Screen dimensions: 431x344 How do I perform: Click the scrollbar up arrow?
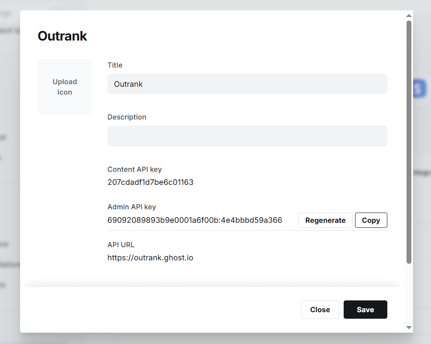click(x=409, y=15)
